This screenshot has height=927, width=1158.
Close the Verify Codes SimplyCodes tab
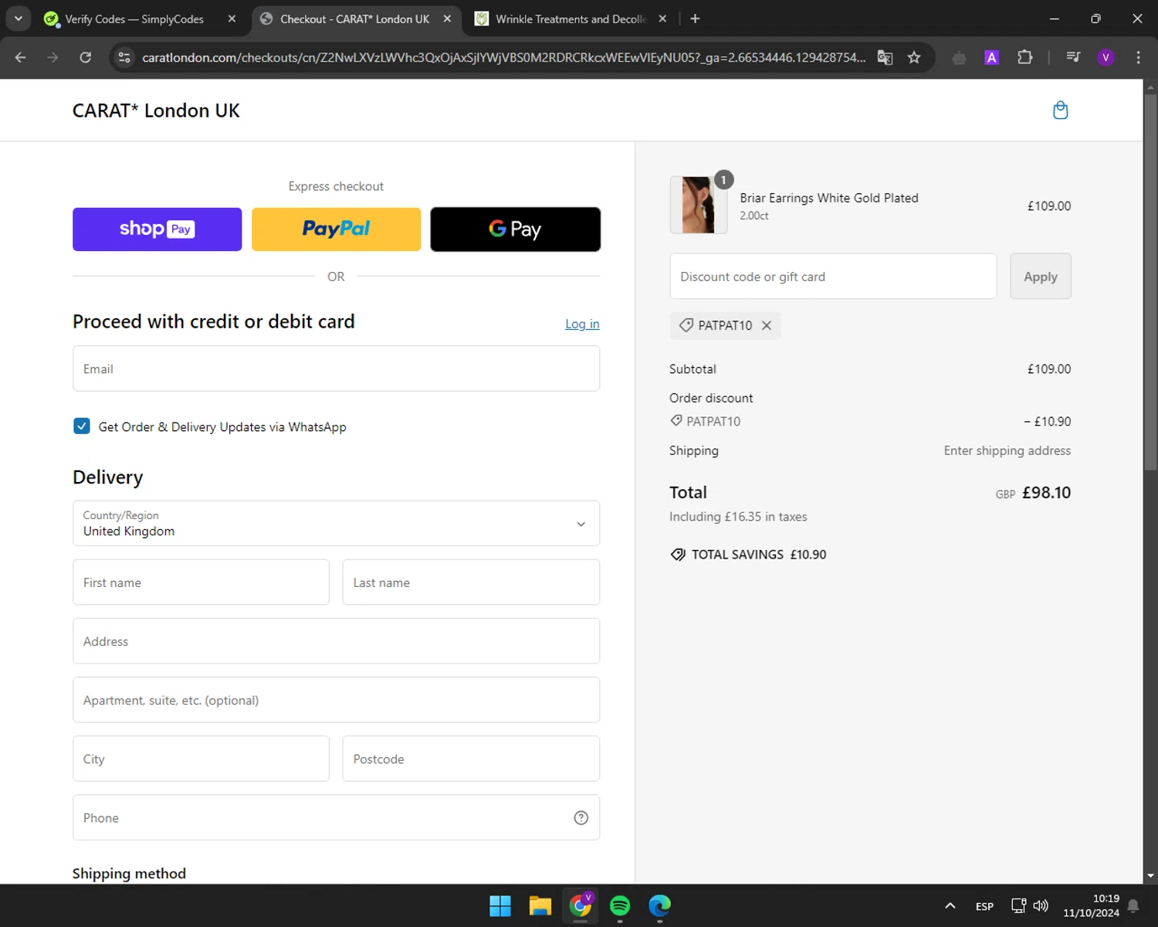click(x=232, y=19)
